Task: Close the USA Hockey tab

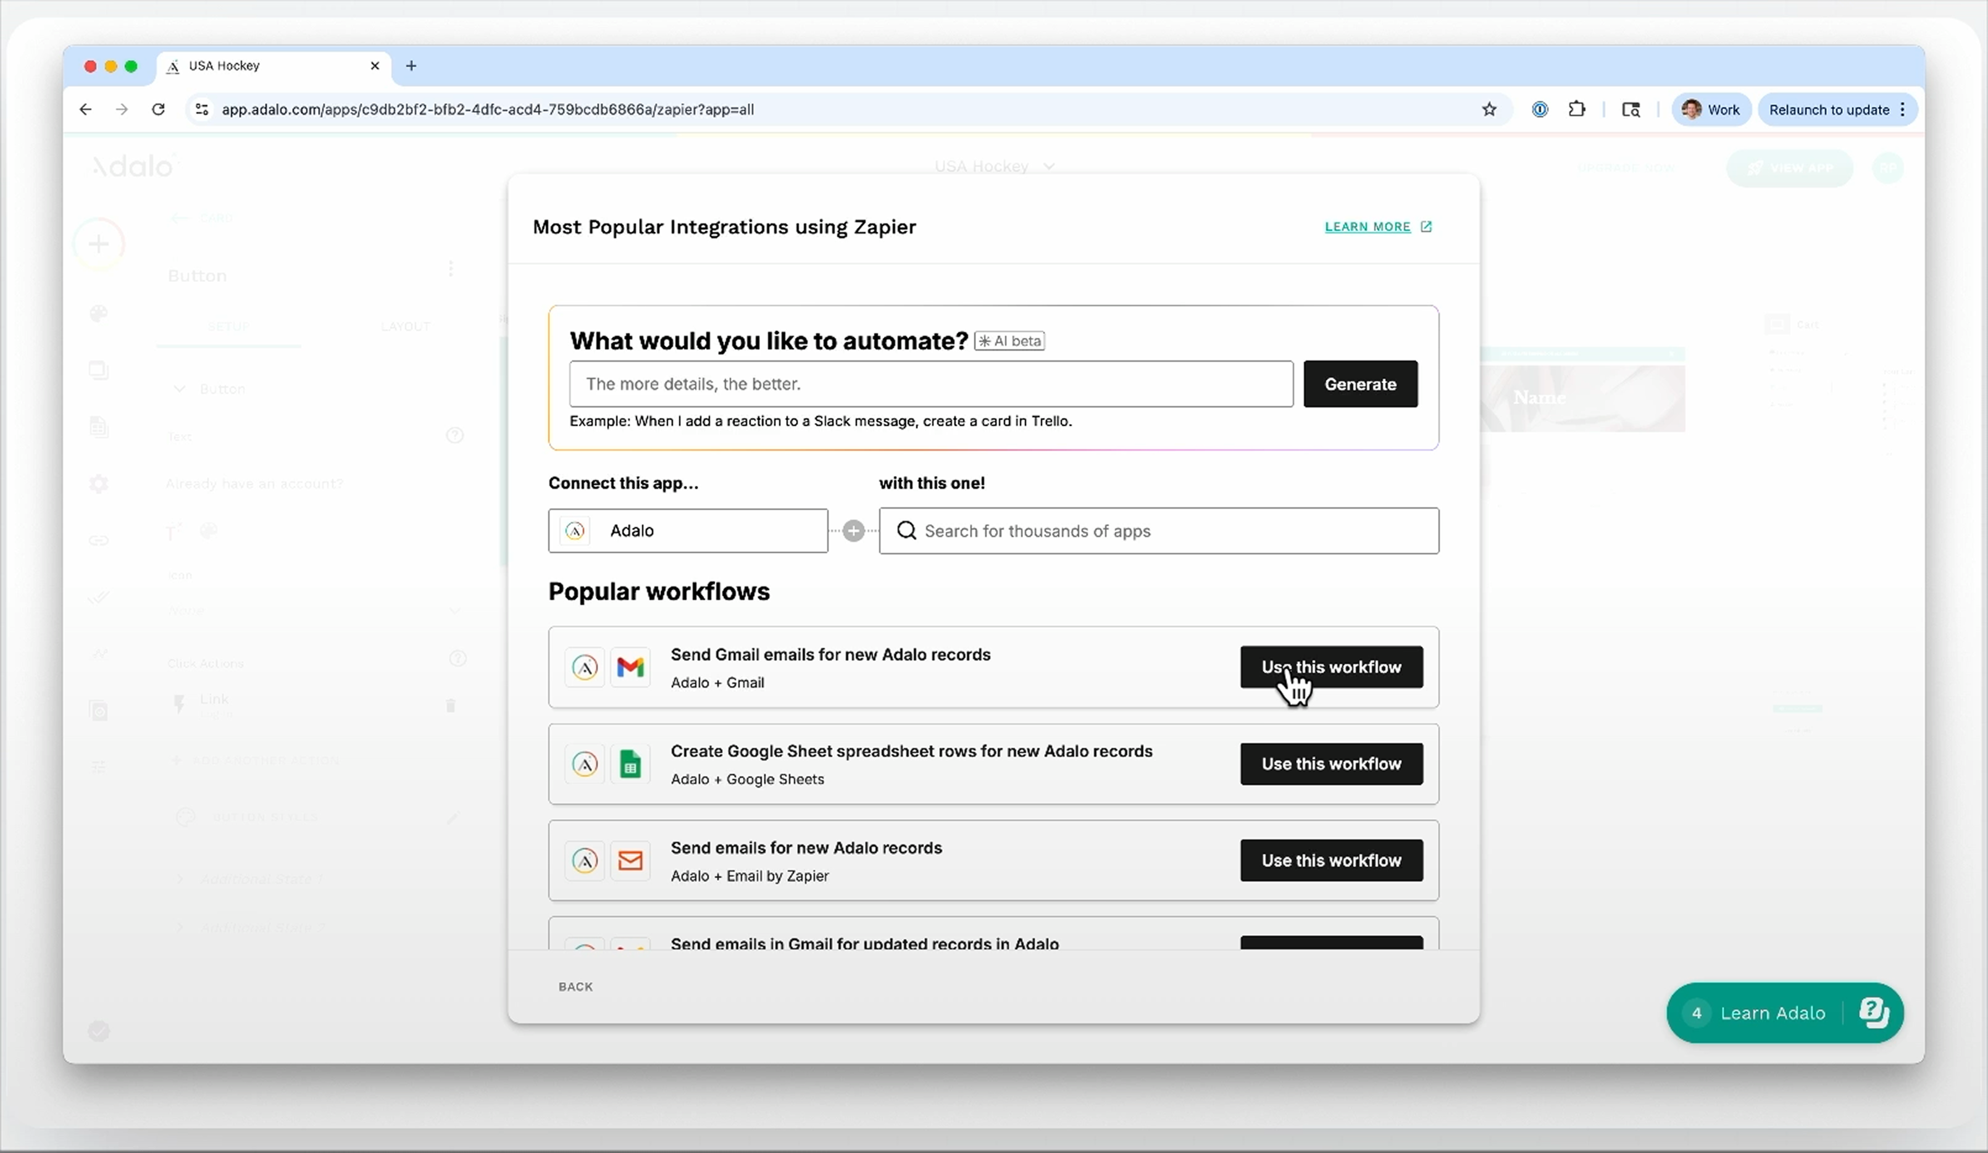Action: [x=375, y=66]
